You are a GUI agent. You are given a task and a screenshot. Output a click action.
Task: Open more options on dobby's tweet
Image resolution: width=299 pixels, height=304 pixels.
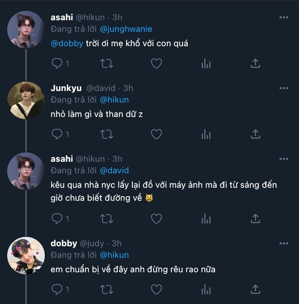pyautogui.click(x=283, y=244)
